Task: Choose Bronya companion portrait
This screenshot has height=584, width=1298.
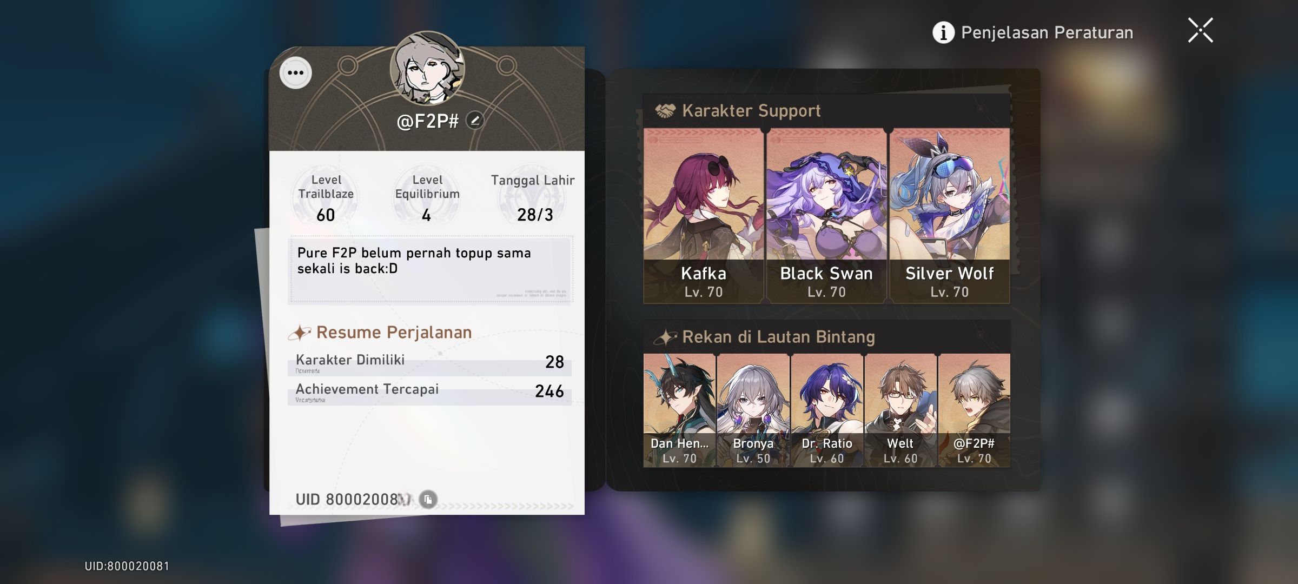Action: [753, 410]
